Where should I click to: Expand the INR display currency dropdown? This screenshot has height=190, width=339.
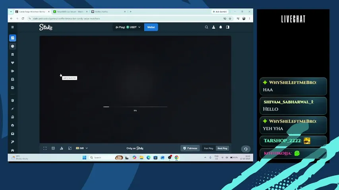click(82, 148)
